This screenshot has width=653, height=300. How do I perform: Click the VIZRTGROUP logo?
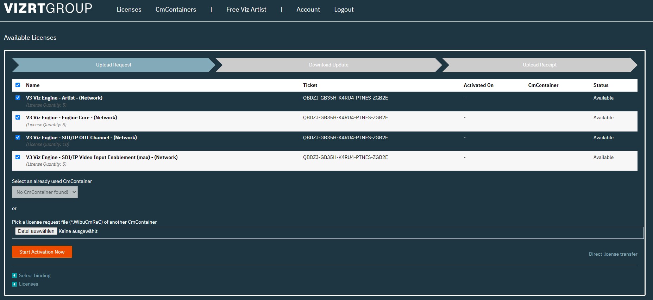[x=48, y=8]
